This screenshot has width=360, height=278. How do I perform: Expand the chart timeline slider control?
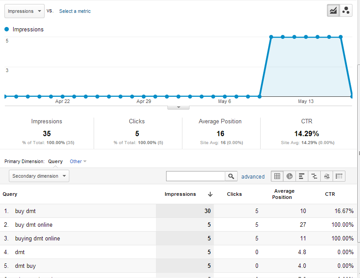[178, 107]
